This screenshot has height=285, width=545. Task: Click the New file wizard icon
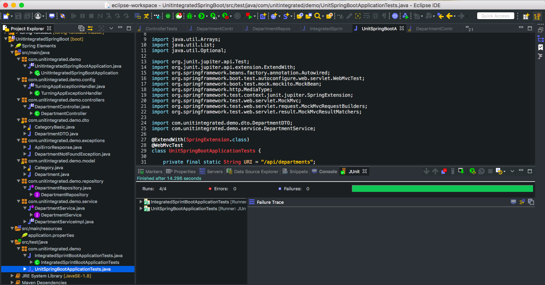[x=6, y=16]
